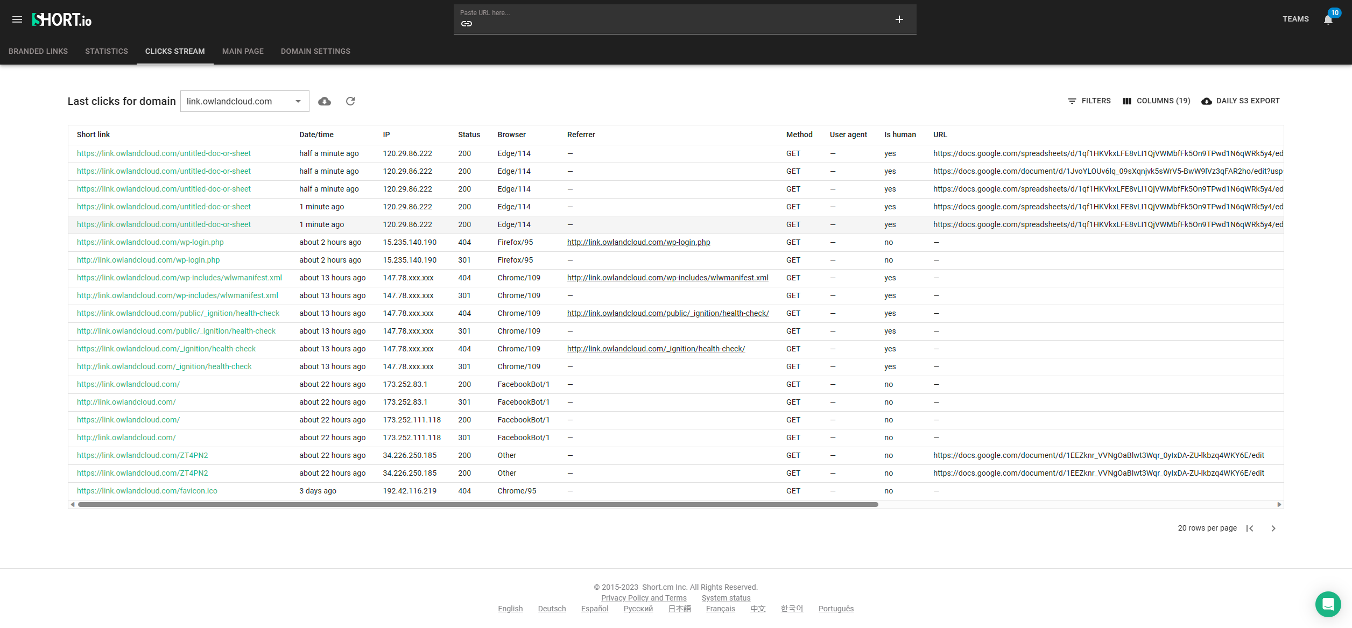This screenshot has height=628, width=1352.
Task: Click the Short.io logo
Action: pos(62,20)
